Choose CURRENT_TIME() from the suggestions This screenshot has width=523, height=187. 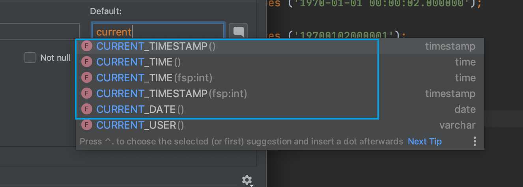tap(138, 62)
